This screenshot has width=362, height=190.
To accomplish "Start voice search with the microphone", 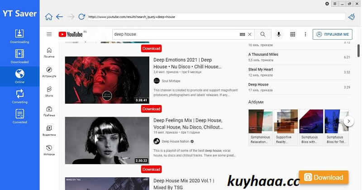I will pyautogui.click(x=279, y=34).
